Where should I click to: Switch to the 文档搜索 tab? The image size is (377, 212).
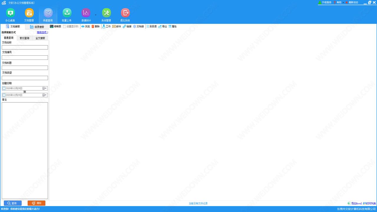(13, 26)
